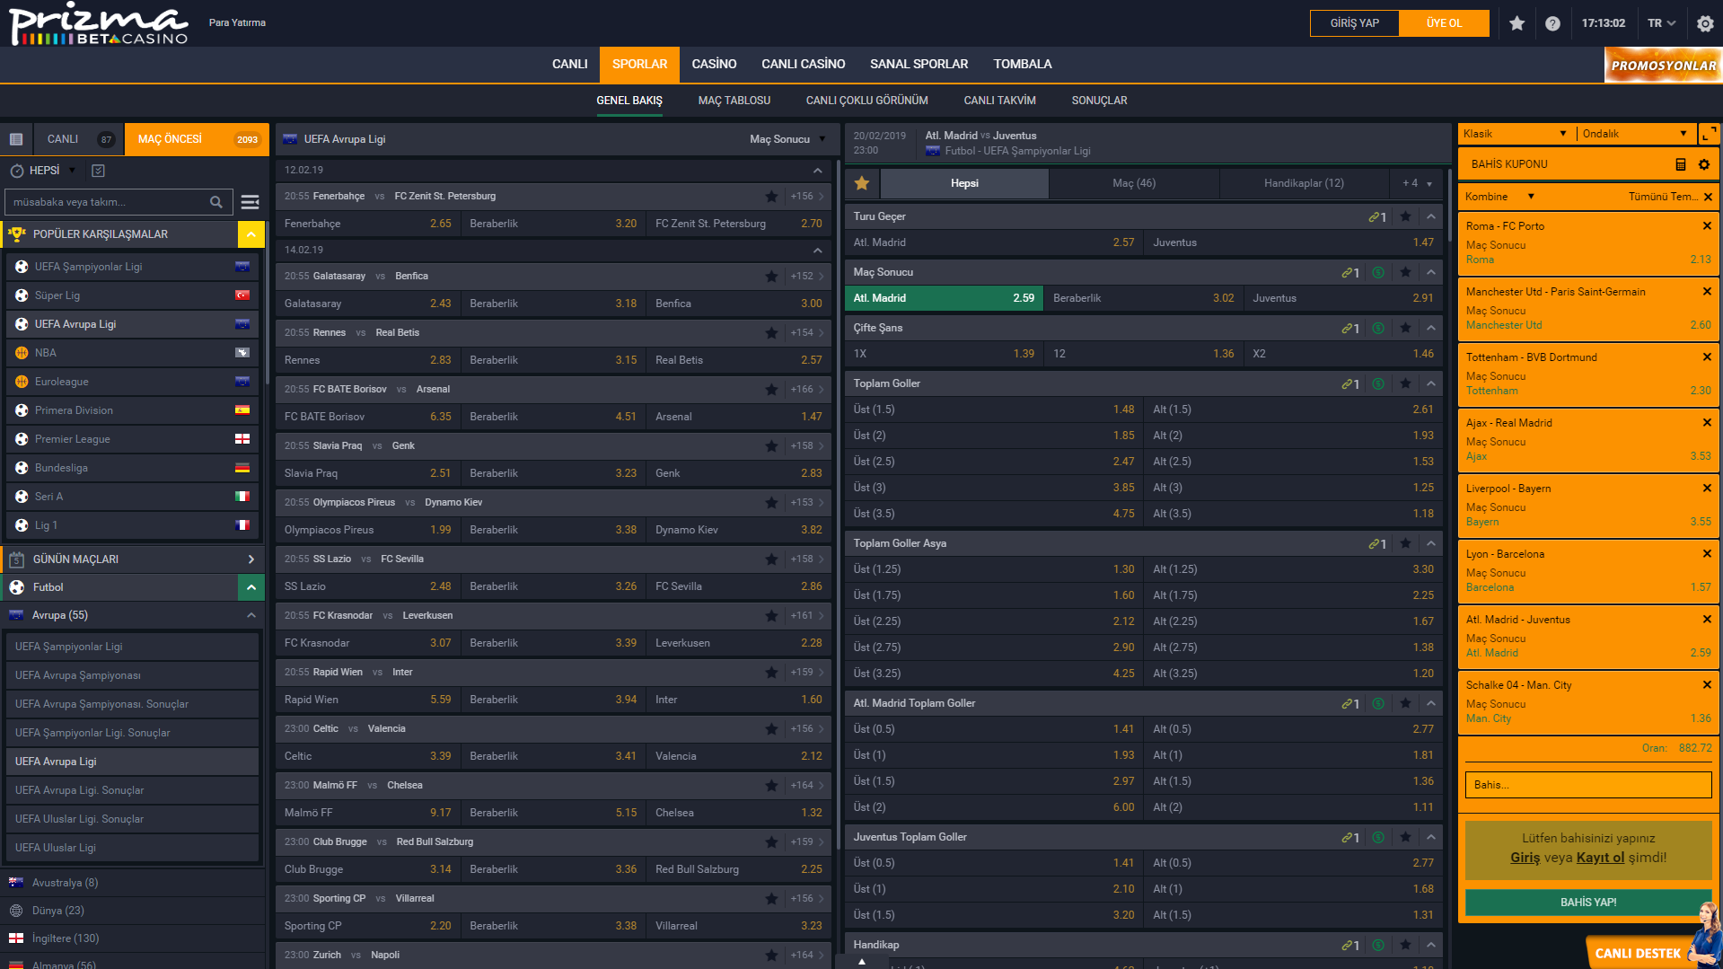
Task: Open the bet slip calculator icon
Action: click(1680, 164)
